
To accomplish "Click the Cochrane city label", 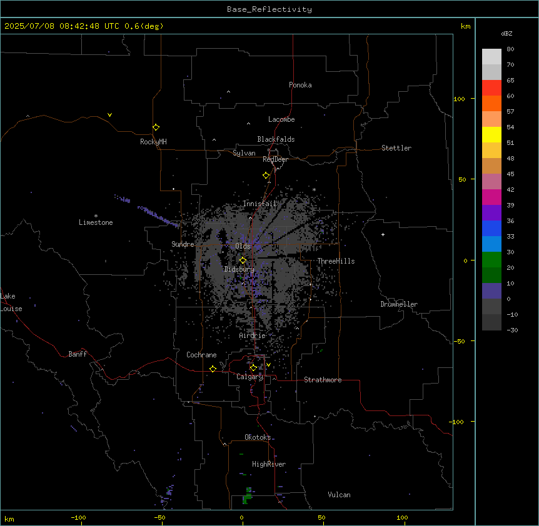I will tap(201, 355).
